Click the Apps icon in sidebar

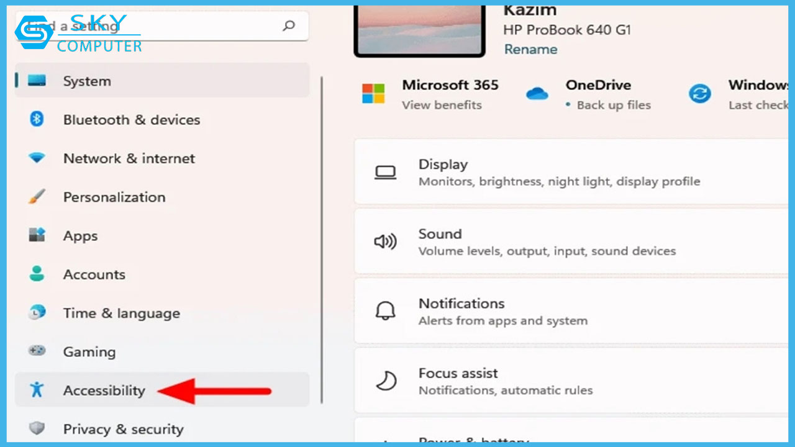pyautogui.click(x=37, y=236)
